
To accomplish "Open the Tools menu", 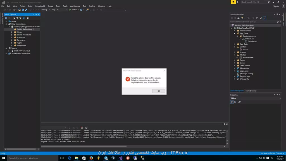I will click(x=65, y=6).
